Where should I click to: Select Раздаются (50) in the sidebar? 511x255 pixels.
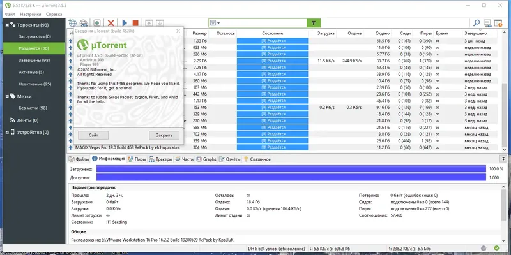coord(34,48)
